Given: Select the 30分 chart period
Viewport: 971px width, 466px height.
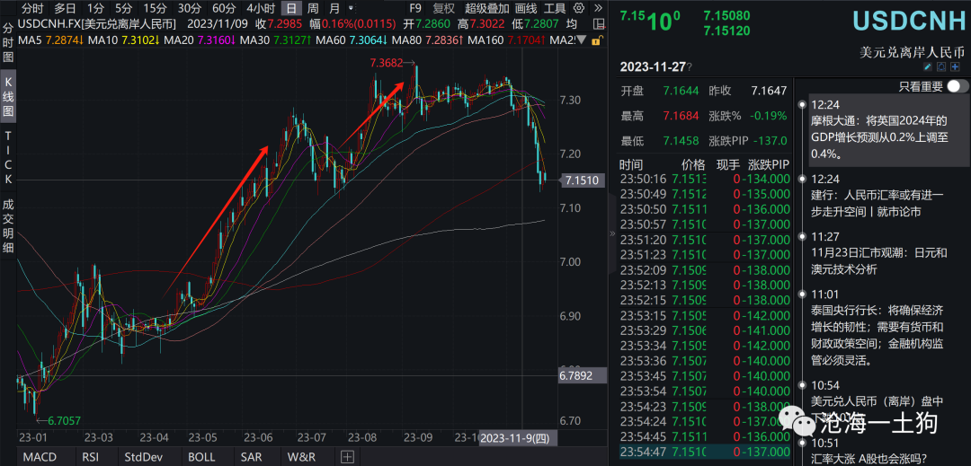Looking at the screenshot, I should pos(189,8).
